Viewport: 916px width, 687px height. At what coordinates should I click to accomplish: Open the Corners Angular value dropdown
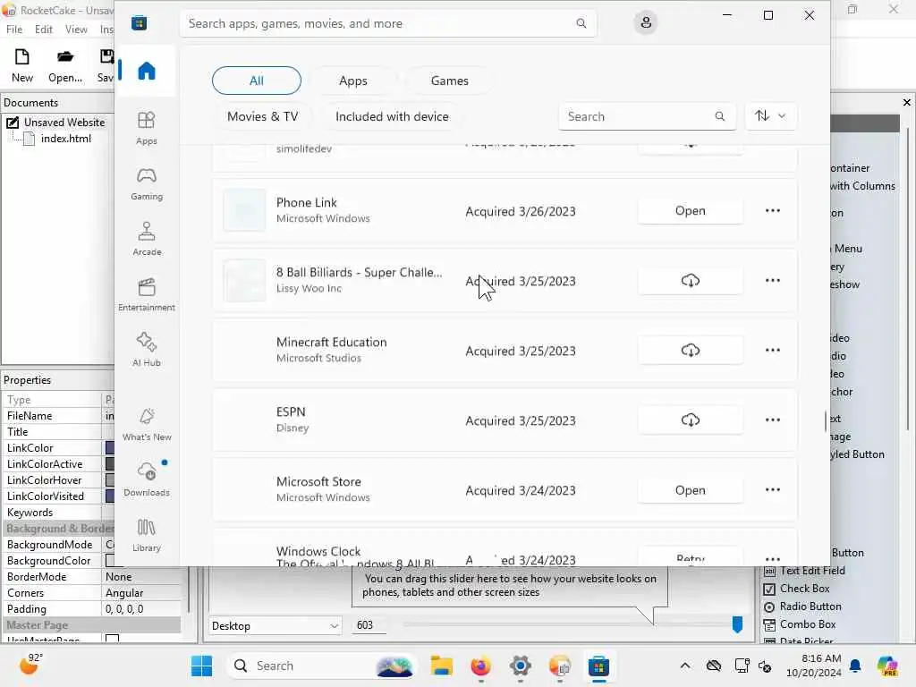point(140,592)
